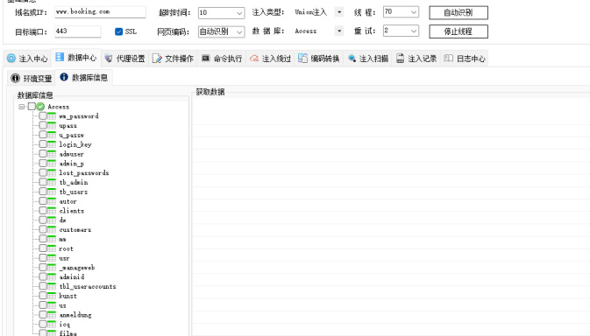Click the 注入记录 file icon
Screen dimensions: 590x336
401,59
